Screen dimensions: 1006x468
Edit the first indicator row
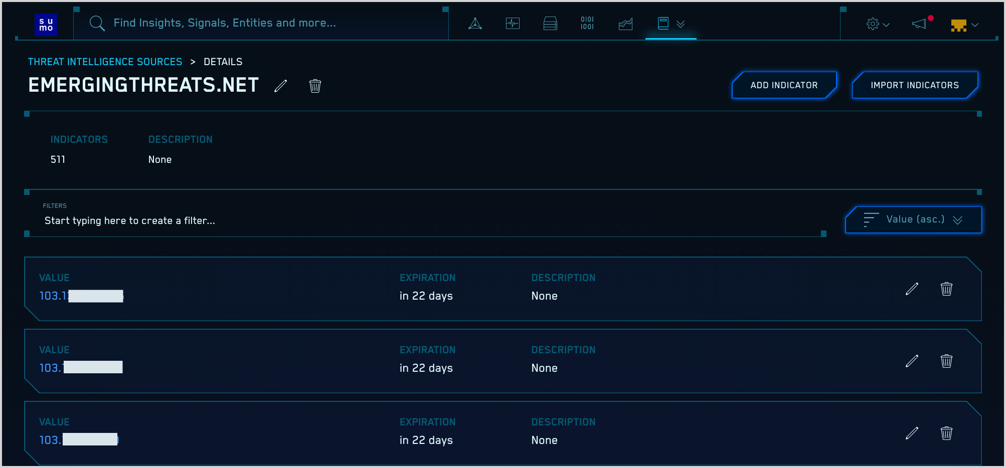912,289
